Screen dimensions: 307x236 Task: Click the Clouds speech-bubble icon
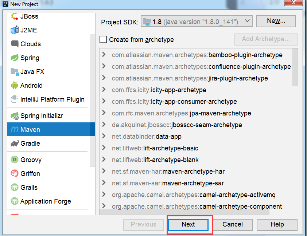pyautogui.click(x=15, y=44)
